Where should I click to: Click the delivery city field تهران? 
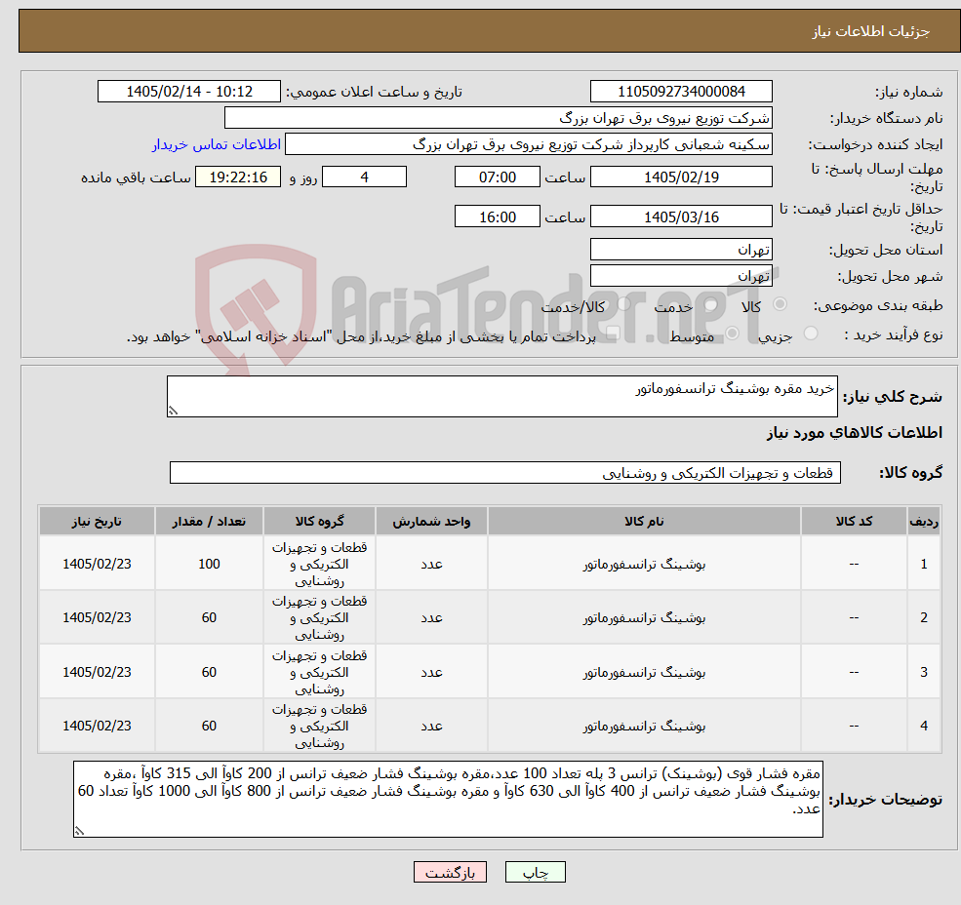tap(681, 276)
